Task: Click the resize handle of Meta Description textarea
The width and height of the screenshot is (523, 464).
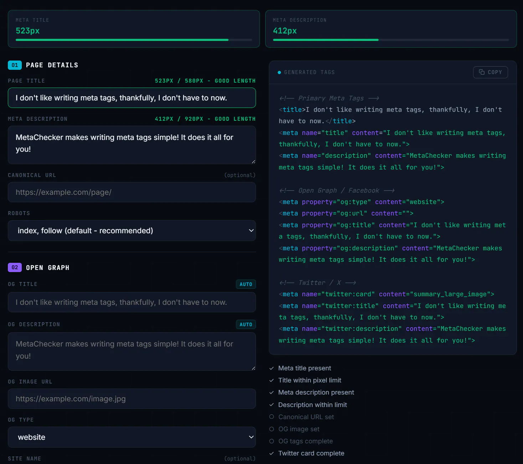Action: click(253, 162)
